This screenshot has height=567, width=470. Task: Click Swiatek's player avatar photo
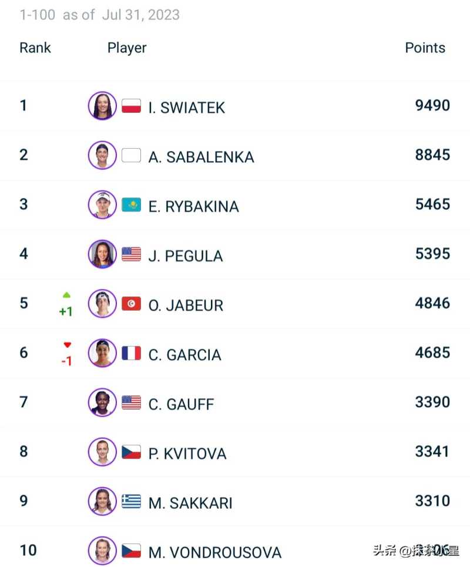[102, 106]
